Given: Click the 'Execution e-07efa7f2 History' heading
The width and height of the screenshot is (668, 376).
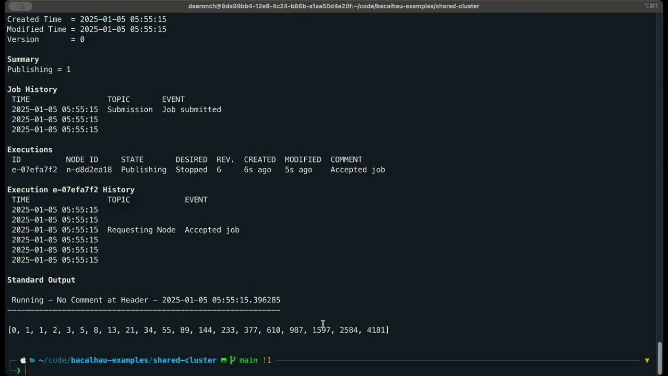Looking at the screenshot, I should 71,190.
